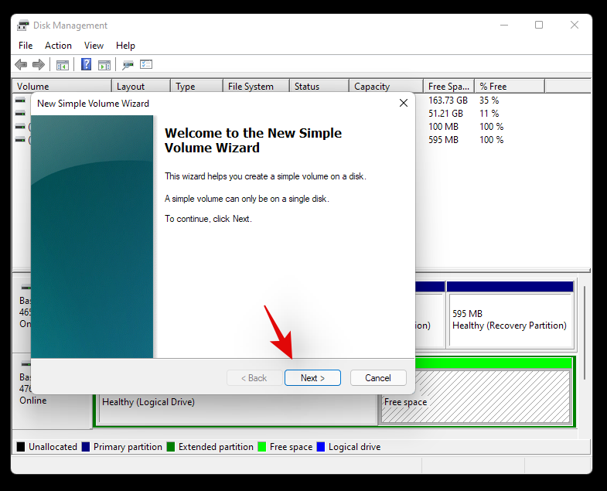Sort by the Capacity column header
This screenshot has width=607, height=491.
point(385,87)
